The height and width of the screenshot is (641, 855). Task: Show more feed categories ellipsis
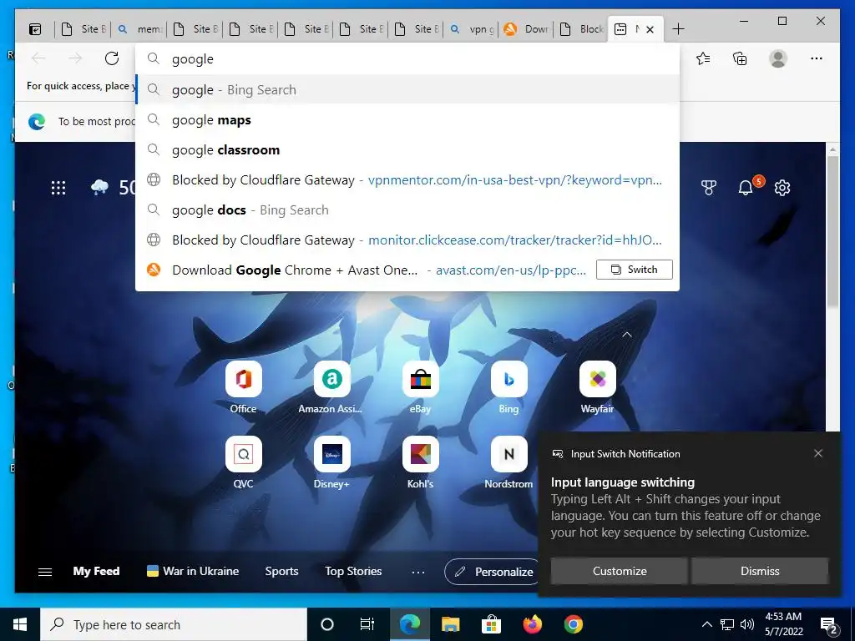[x=418, y=572]
